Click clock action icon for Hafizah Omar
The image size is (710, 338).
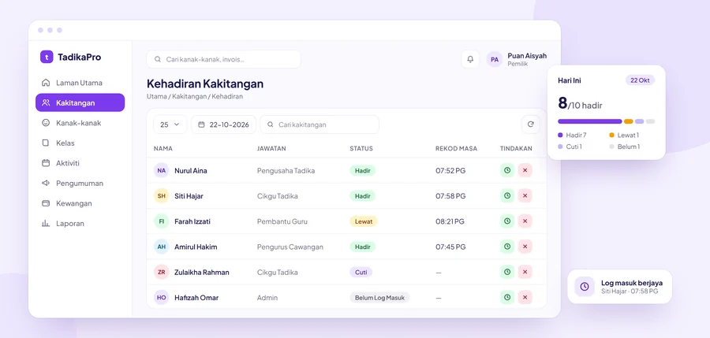click(507, 297)
